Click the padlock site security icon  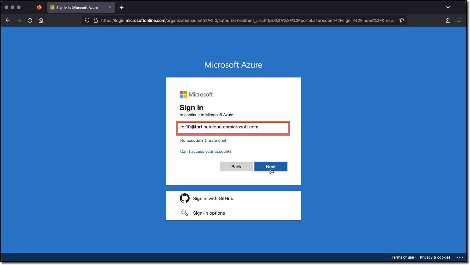(96, 20)
